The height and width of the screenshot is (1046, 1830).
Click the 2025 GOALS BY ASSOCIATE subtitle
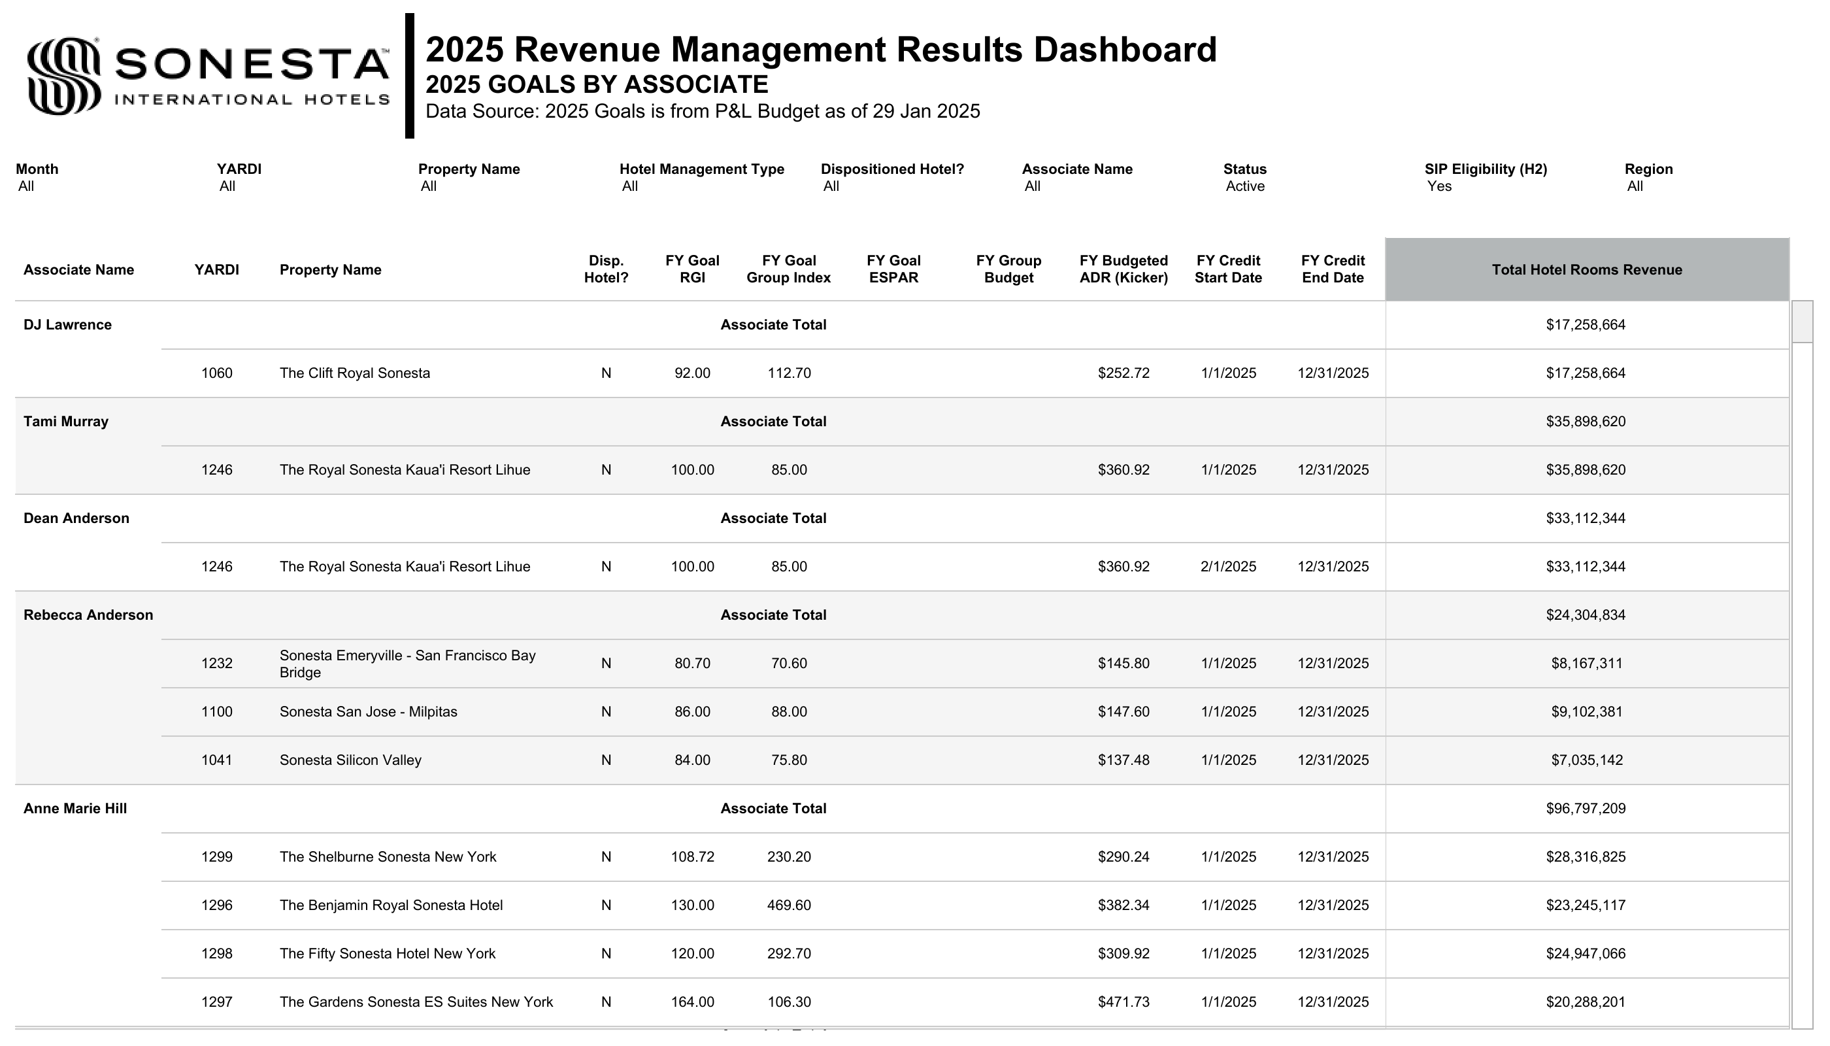[597, 85]
